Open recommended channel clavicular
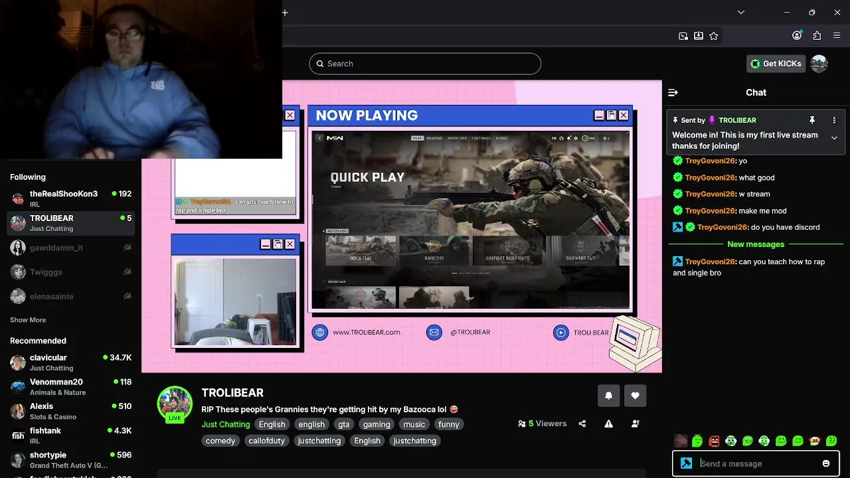Image resolution: width=850 pixels, height=478 pixels. [71, 362]
